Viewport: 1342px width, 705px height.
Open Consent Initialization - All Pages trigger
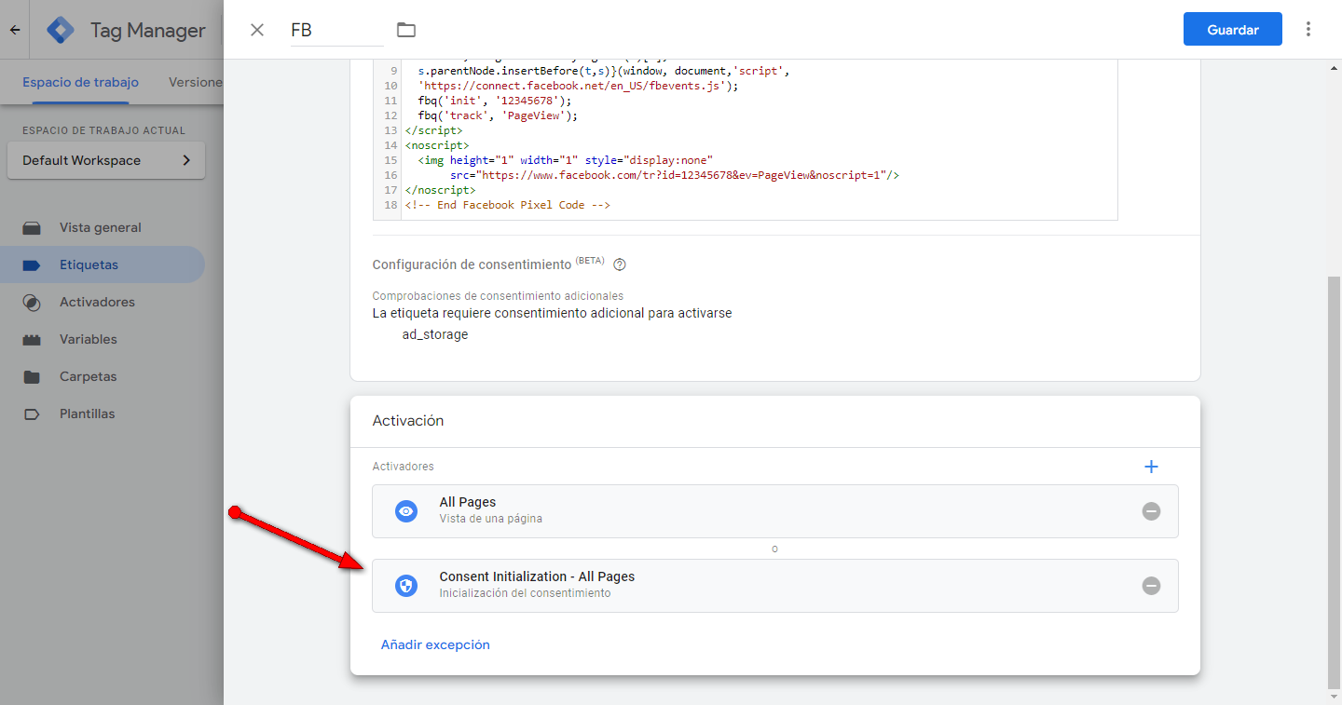click(x=746, y=586)
